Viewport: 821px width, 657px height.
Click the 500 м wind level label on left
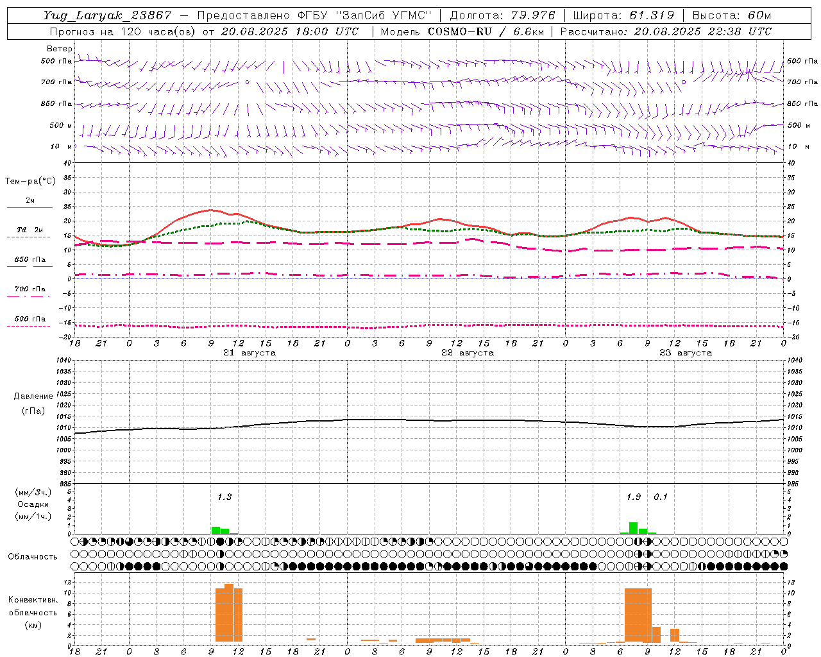61,125
